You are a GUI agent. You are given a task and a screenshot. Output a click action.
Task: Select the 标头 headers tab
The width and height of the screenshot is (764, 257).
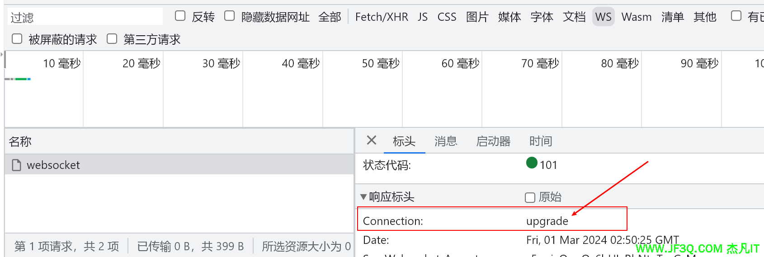[404, 141]
